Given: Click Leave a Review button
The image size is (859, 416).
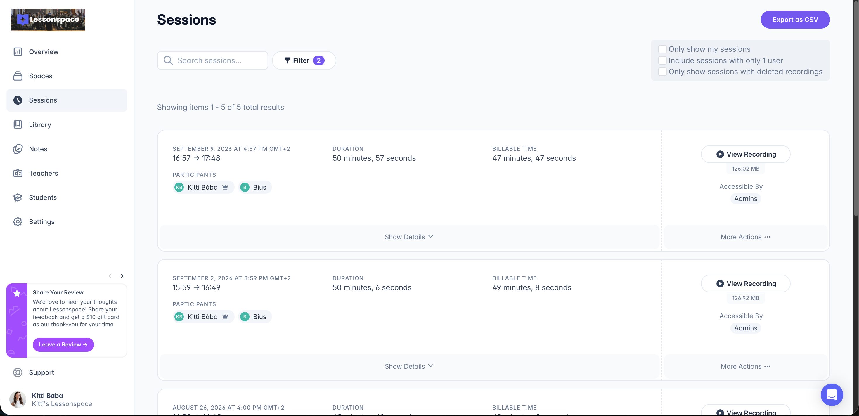Looking at the screenshot, I should [x=63, y=344].
